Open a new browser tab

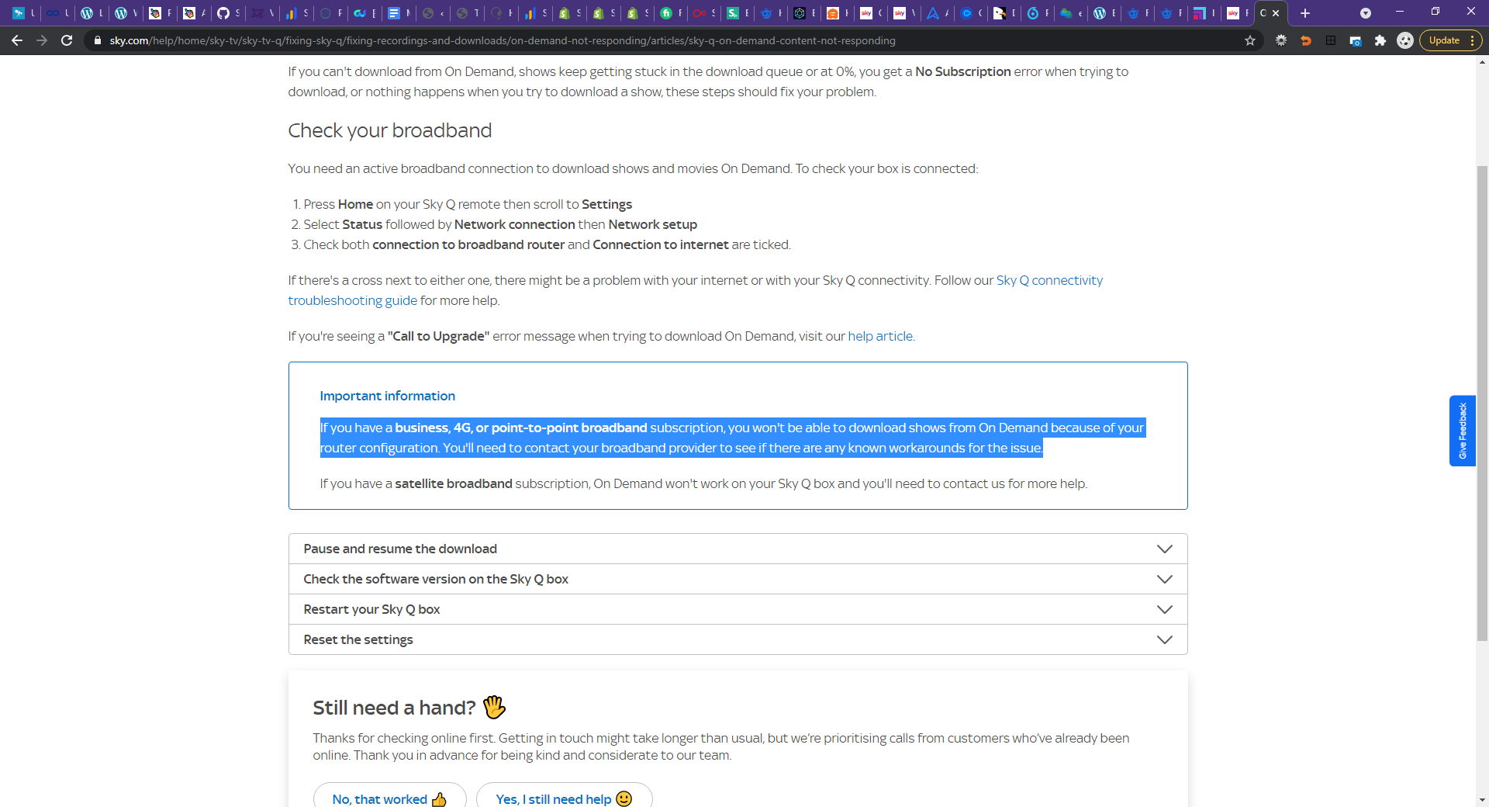click(1305, 13)
